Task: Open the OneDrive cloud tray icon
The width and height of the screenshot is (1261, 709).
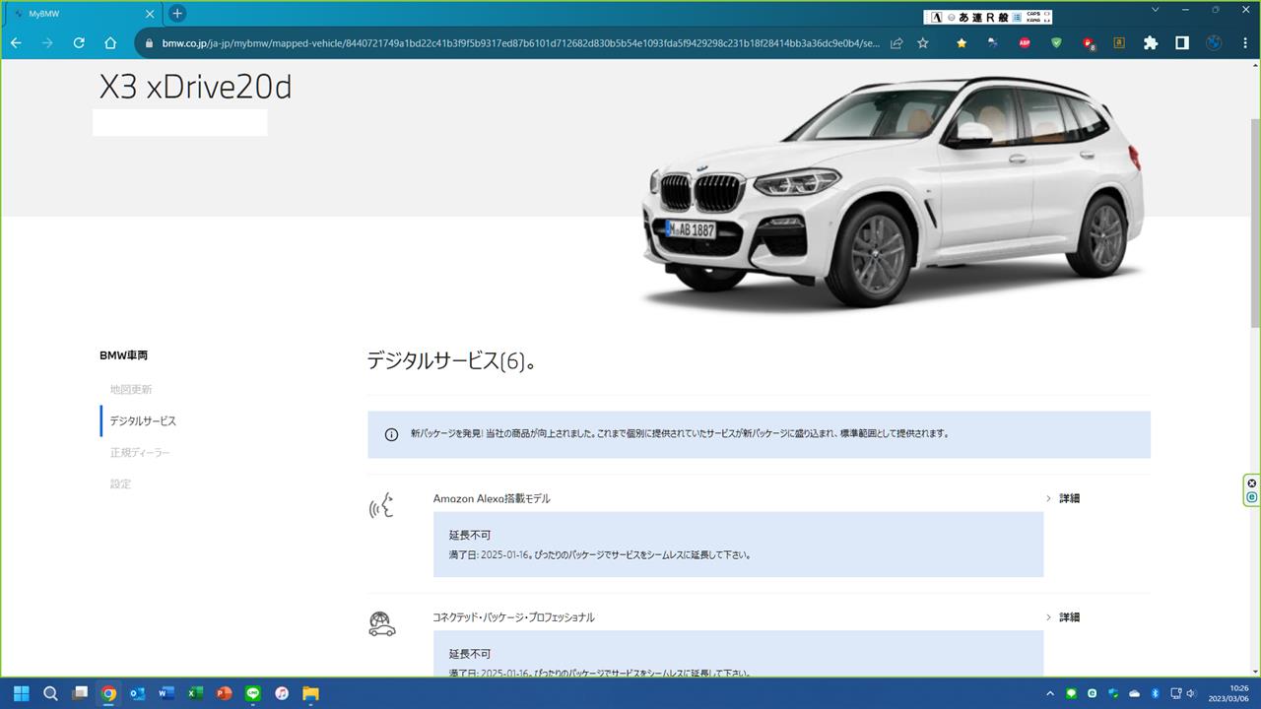Action: [1135, 693]
